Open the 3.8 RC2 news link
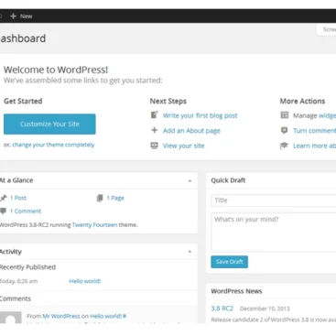 click(x=222, y=309)
